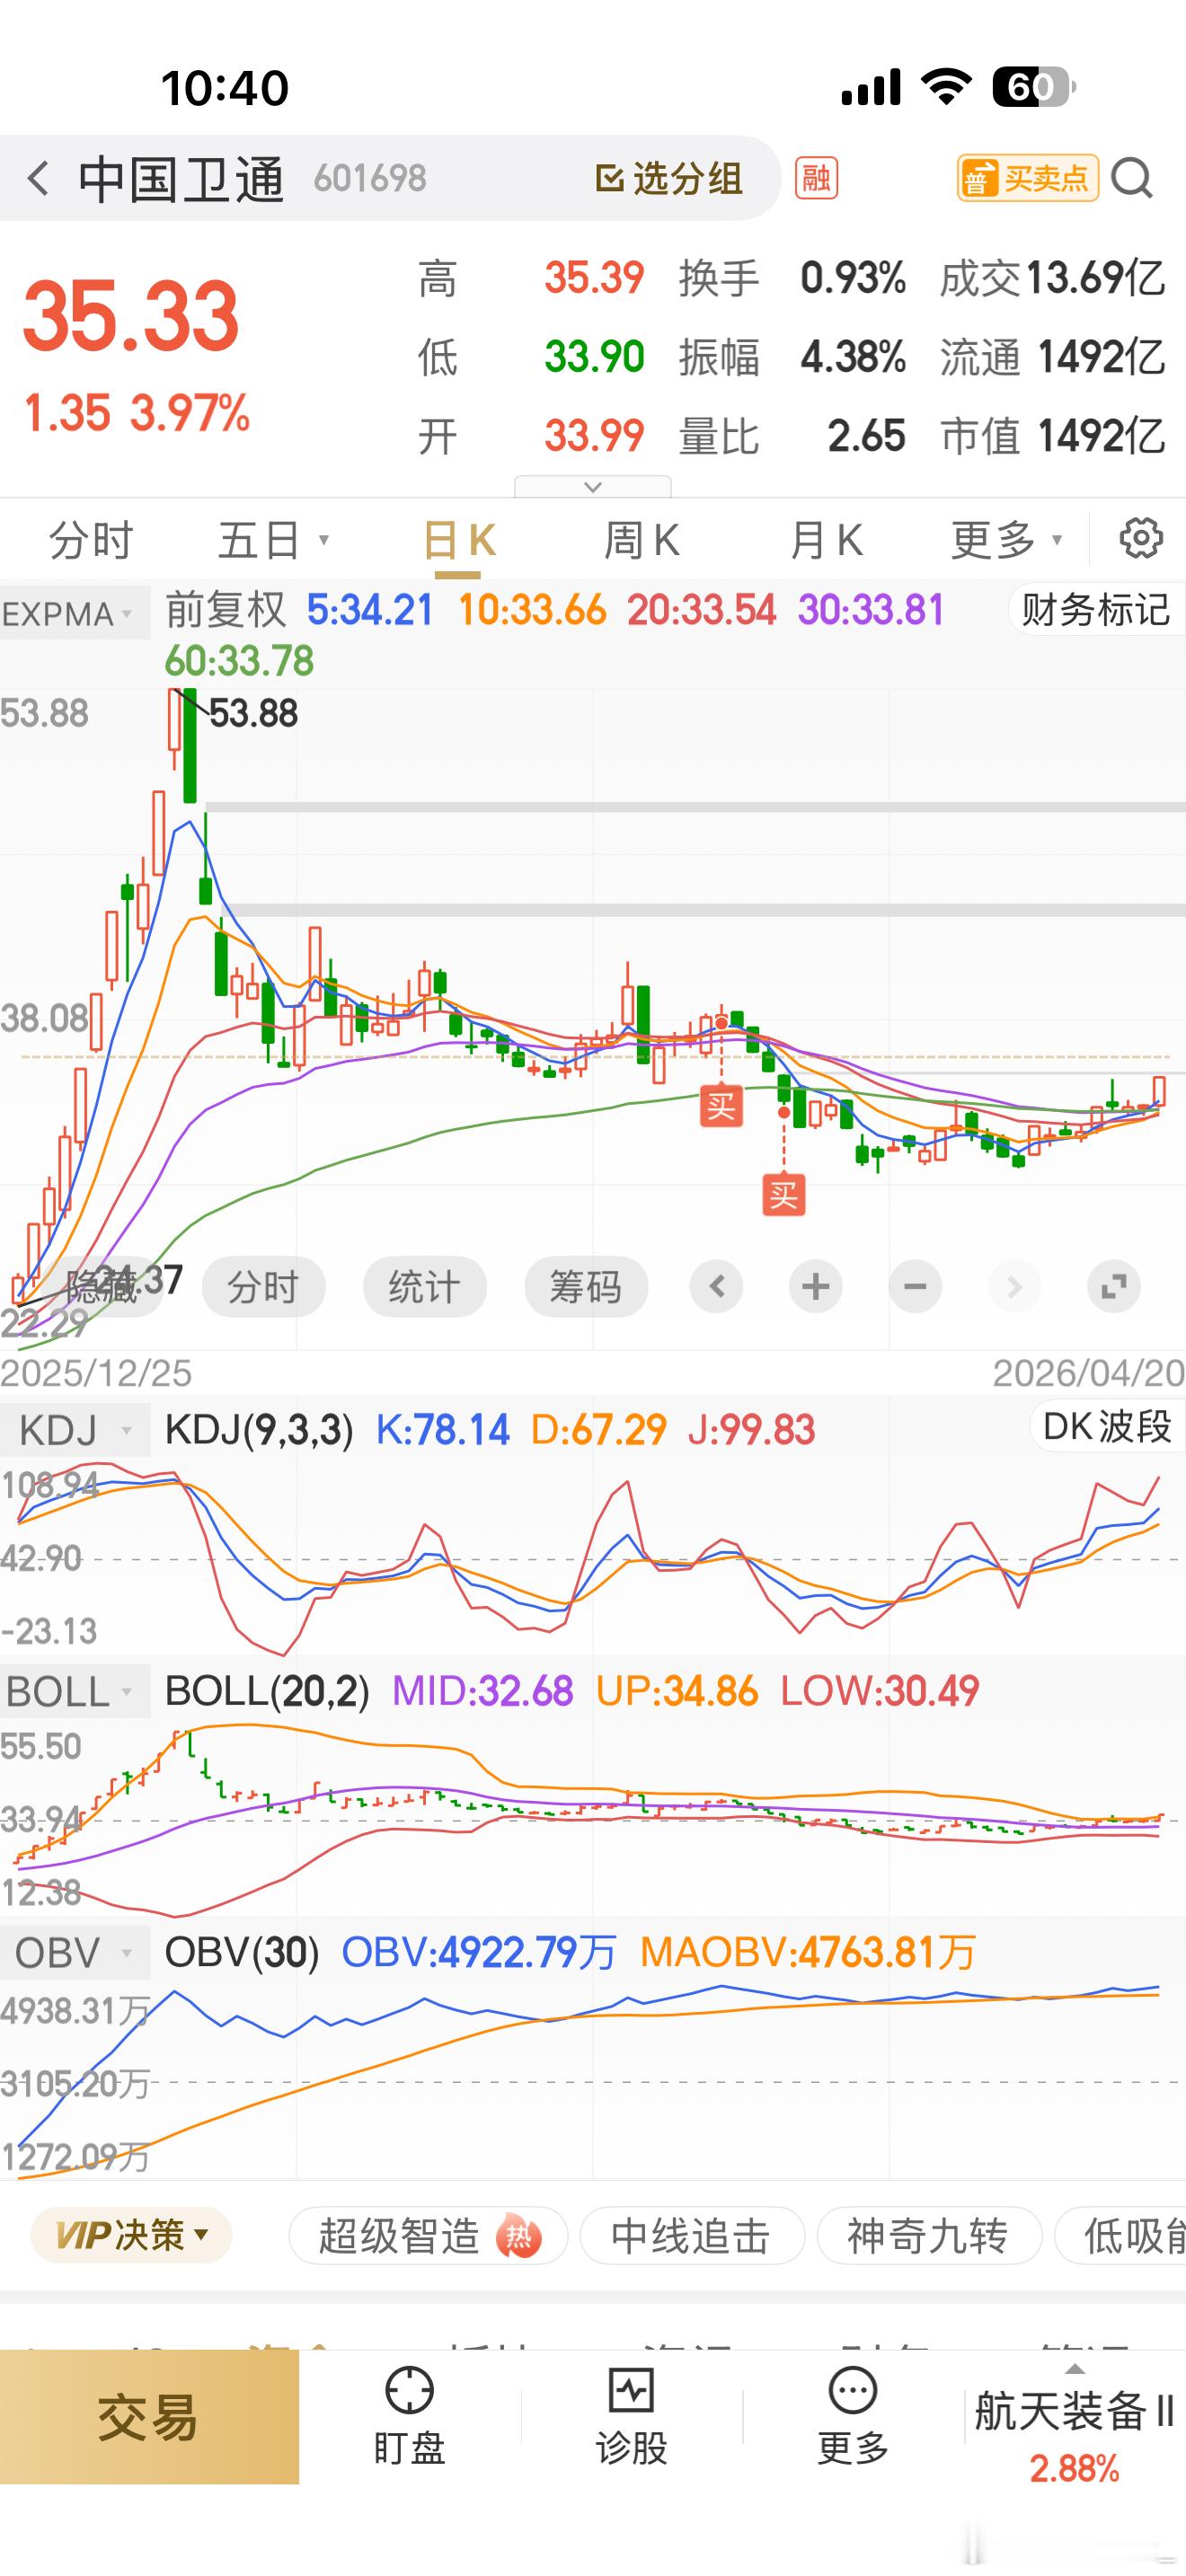Zoom in chart with the plus button
This screenshot has height=2576, width=1186.
tap(815, 1286)
